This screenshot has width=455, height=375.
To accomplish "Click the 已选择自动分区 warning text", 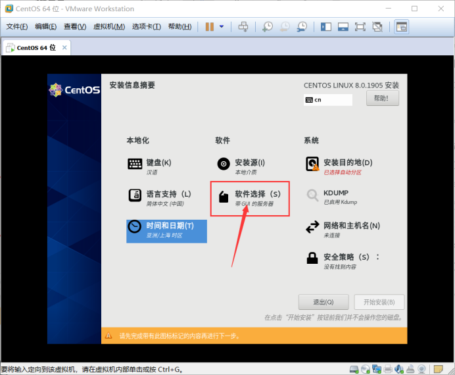I will click(x=343, y=172).
